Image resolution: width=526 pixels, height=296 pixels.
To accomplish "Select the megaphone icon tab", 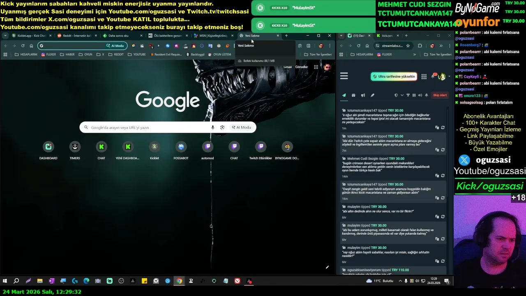I will tap(363, 95).
